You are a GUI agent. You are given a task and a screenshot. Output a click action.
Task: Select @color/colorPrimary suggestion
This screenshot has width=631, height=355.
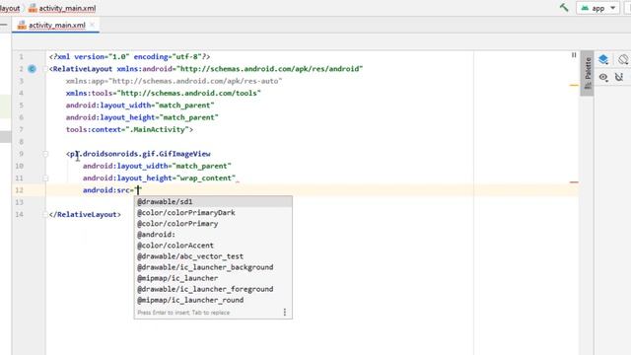coord(213,224)
